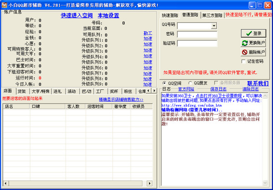
Task: Open the 快速进入空间 link
Action: pos(77,15)
